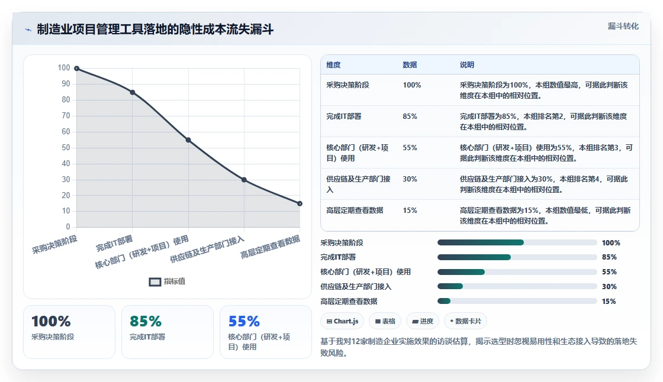Click the 核心部门（研发+项目）使用 table cell
Screen dimensions: 663x382
click(x=358, y=153)
